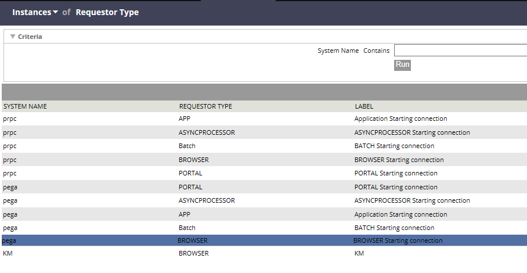
Task: Open the pega APP row
Action: click(x=264, y=214)
